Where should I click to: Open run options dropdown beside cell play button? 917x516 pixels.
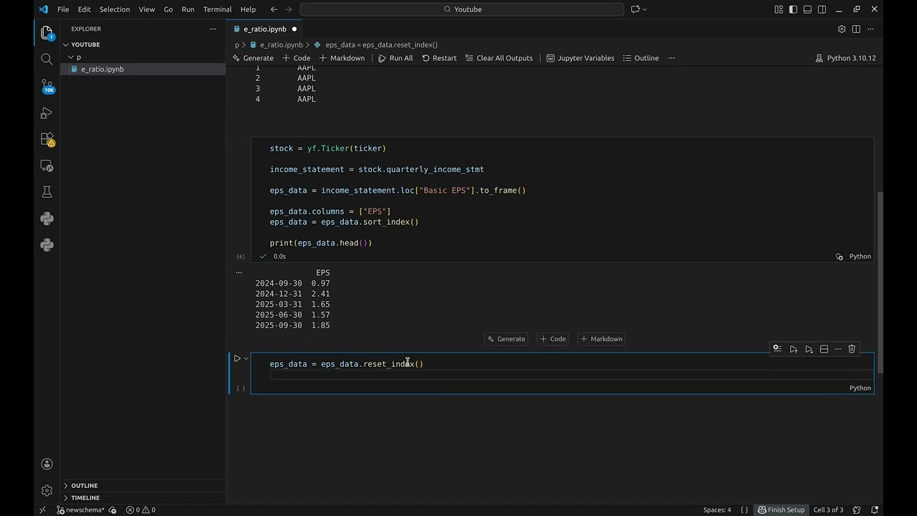tap(246, 358)
